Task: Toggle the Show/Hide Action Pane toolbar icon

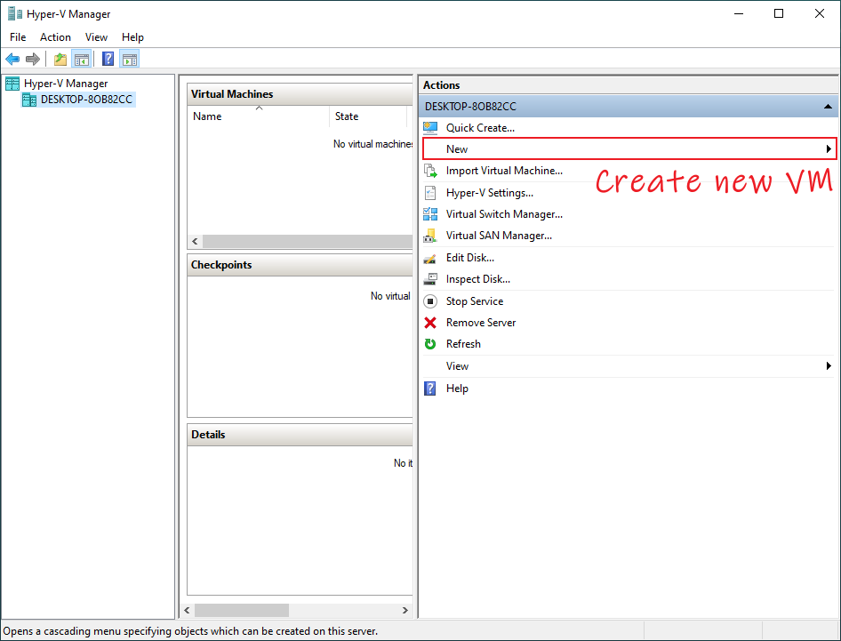Action: click(129, 59)
